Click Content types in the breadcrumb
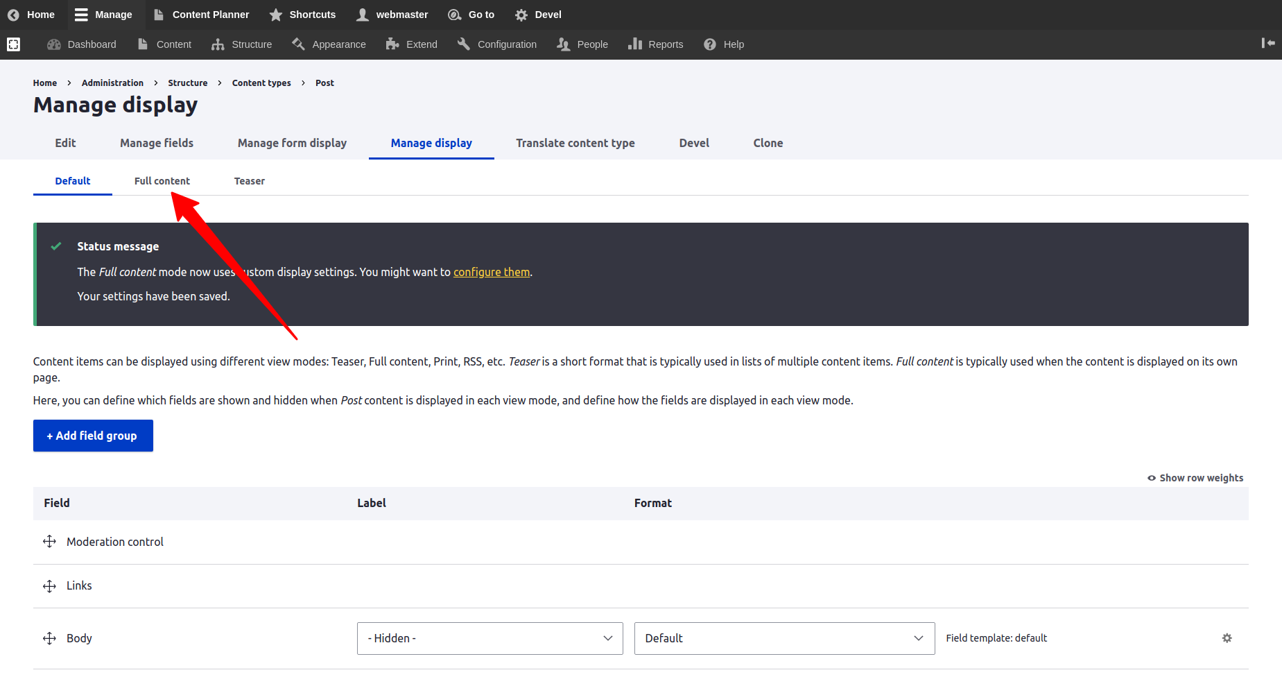Screen dimensions: 1282x677 pos(261,83)
